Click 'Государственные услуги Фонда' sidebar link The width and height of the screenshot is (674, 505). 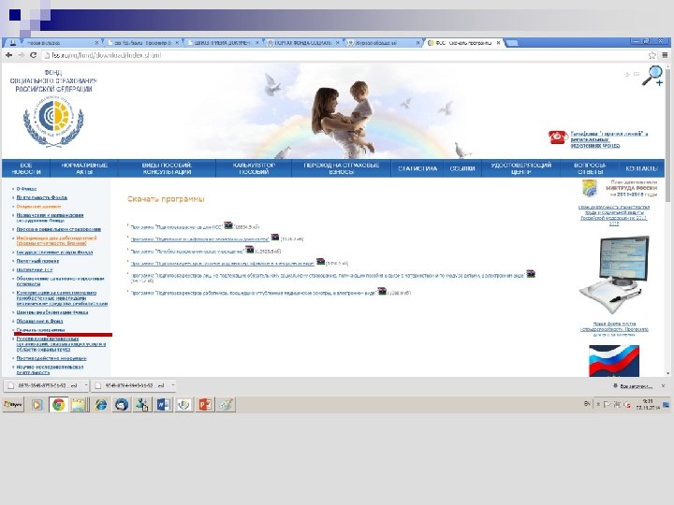[54, 252]
